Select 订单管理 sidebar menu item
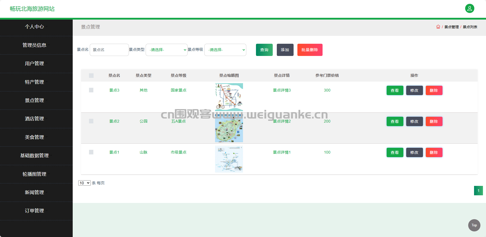This screenshot has height=237, width=486. [35, 211]
